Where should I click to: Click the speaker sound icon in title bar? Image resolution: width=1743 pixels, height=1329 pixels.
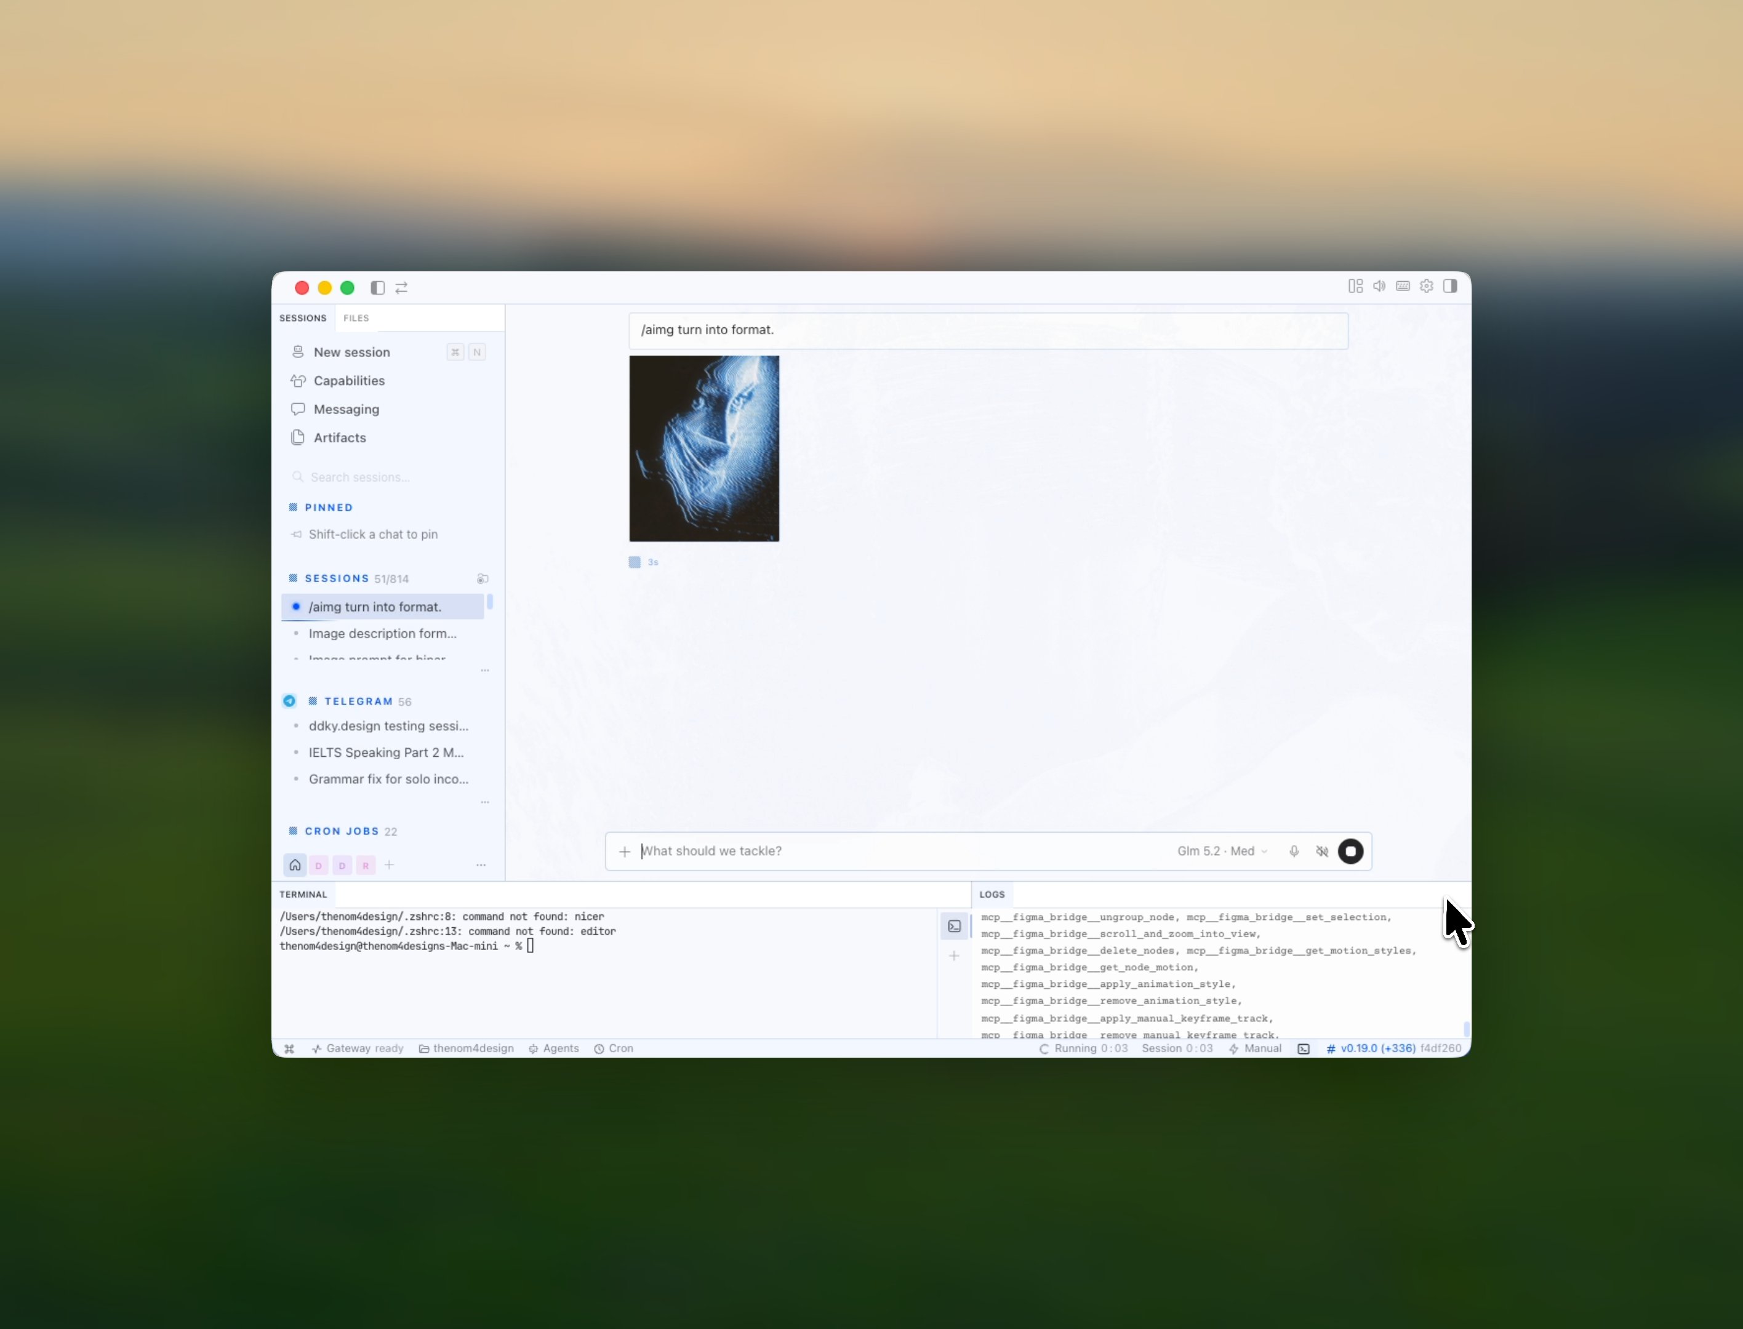tap(1379, 286)
